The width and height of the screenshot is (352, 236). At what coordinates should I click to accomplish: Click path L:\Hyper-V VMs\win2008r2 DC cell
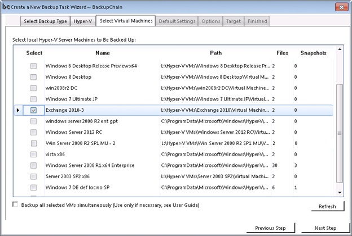coord(215,88)
